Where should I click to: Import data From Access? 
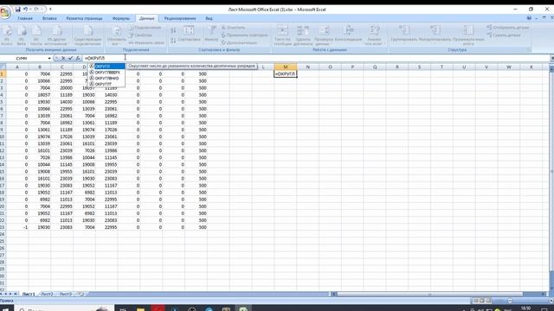coord(7,35)
